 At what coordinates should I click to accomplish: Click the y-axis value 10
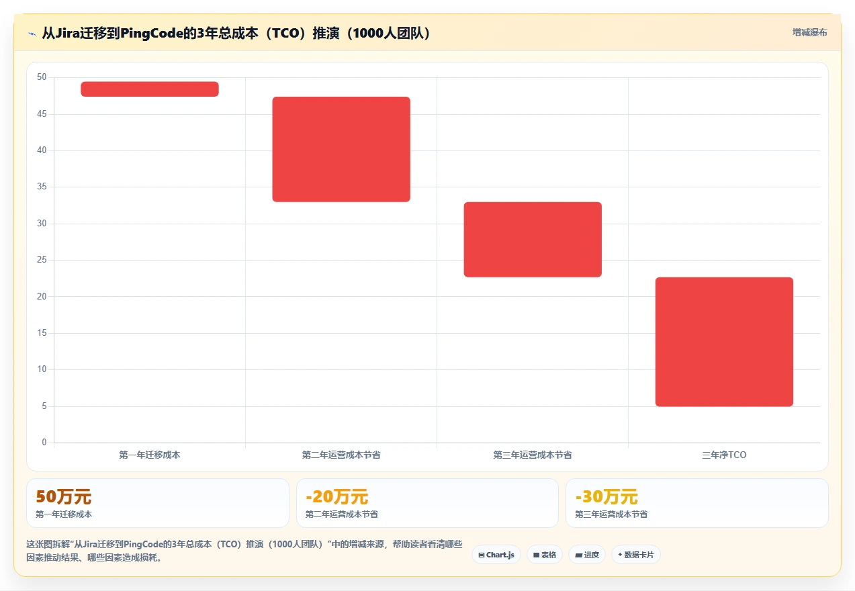pos(42,369)
